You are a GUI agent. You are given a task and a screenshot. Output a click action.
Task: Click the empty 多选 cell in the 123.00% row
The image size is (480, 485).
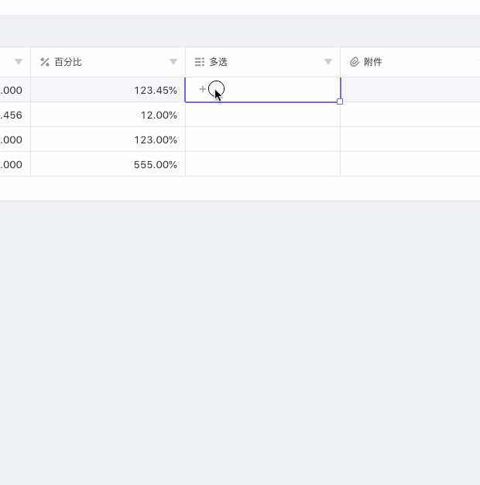click(x=263, y=139)
